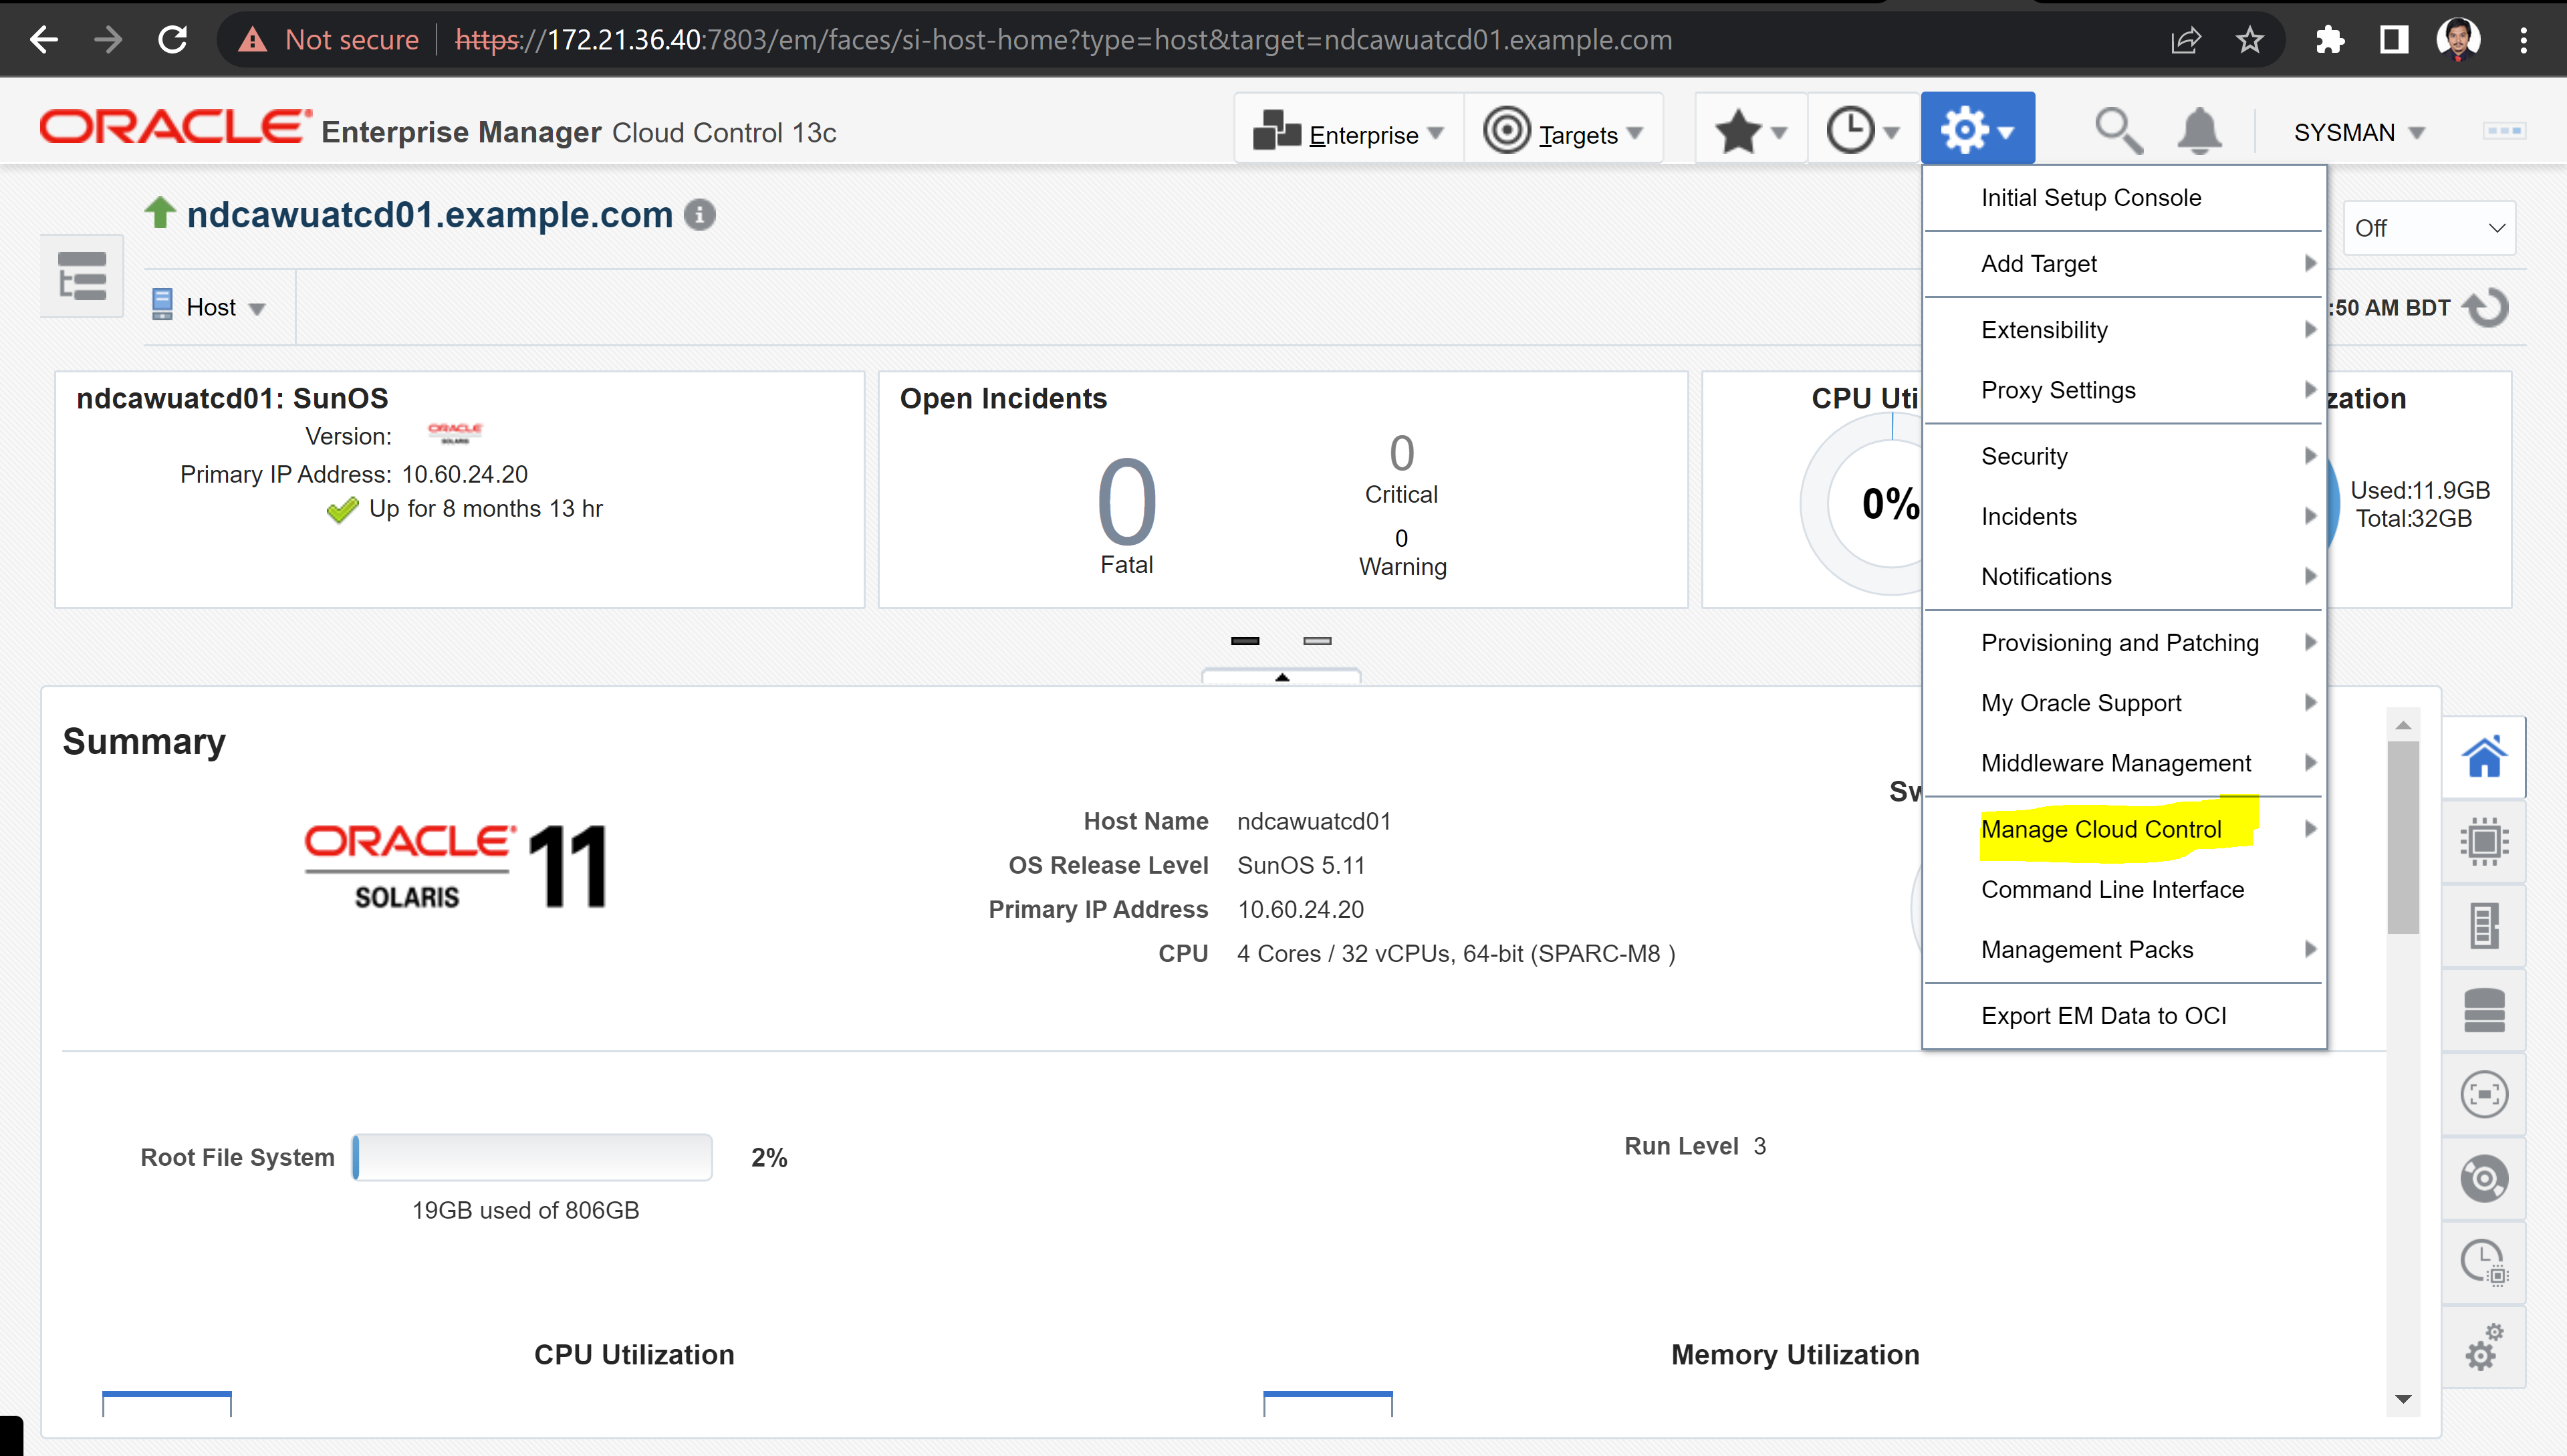Select Initial Setup Console
The height and width of the screenshot is (1456, 2567).
2123,198
